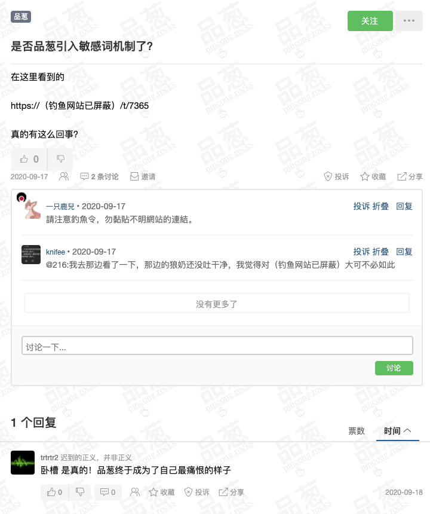Open knifee's user profile link
Image resolution: width=430 pixels, height=514 pixels.
56,252
